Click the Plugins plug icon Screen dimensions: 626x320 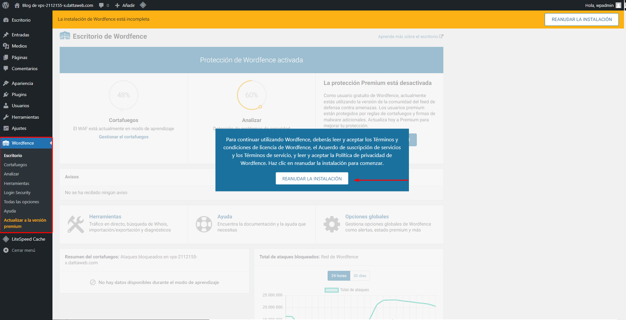[x=6, y=94]
